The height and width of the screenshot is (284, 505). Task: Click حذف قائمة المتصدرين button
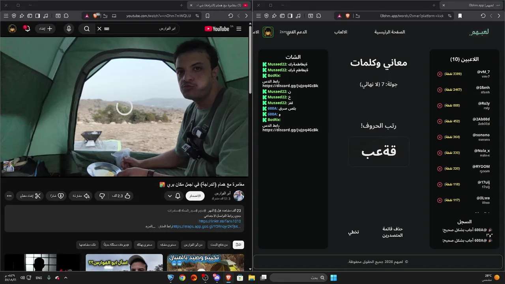click(393, 232)
